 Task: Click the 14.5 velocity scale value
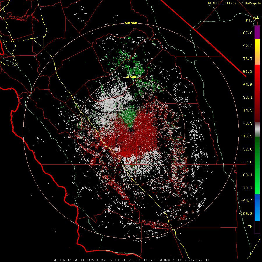pyautogui.click(x=248, y=110)
